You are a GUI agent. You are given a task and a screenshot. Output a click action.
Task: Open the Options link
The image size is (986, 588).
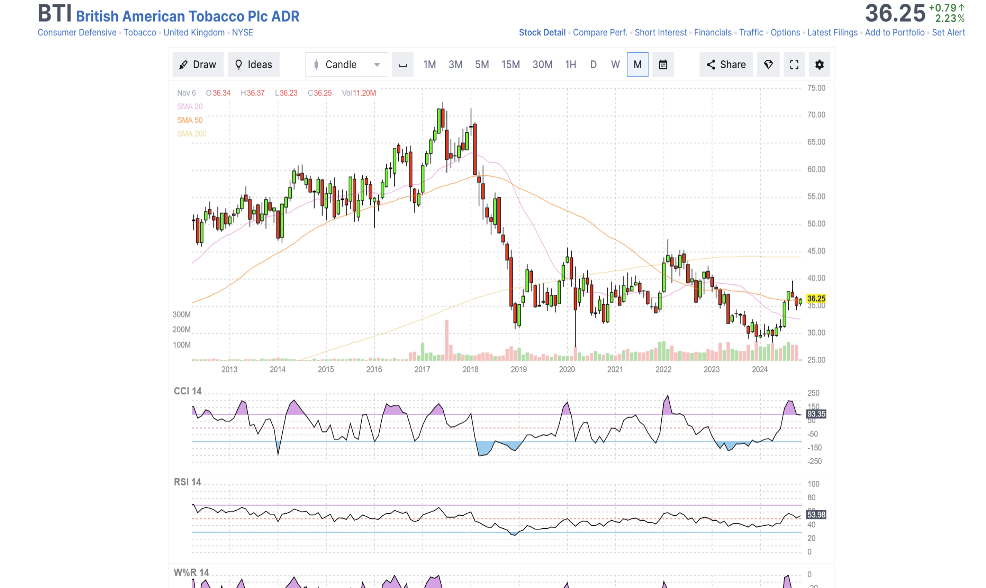coord(785,32)
